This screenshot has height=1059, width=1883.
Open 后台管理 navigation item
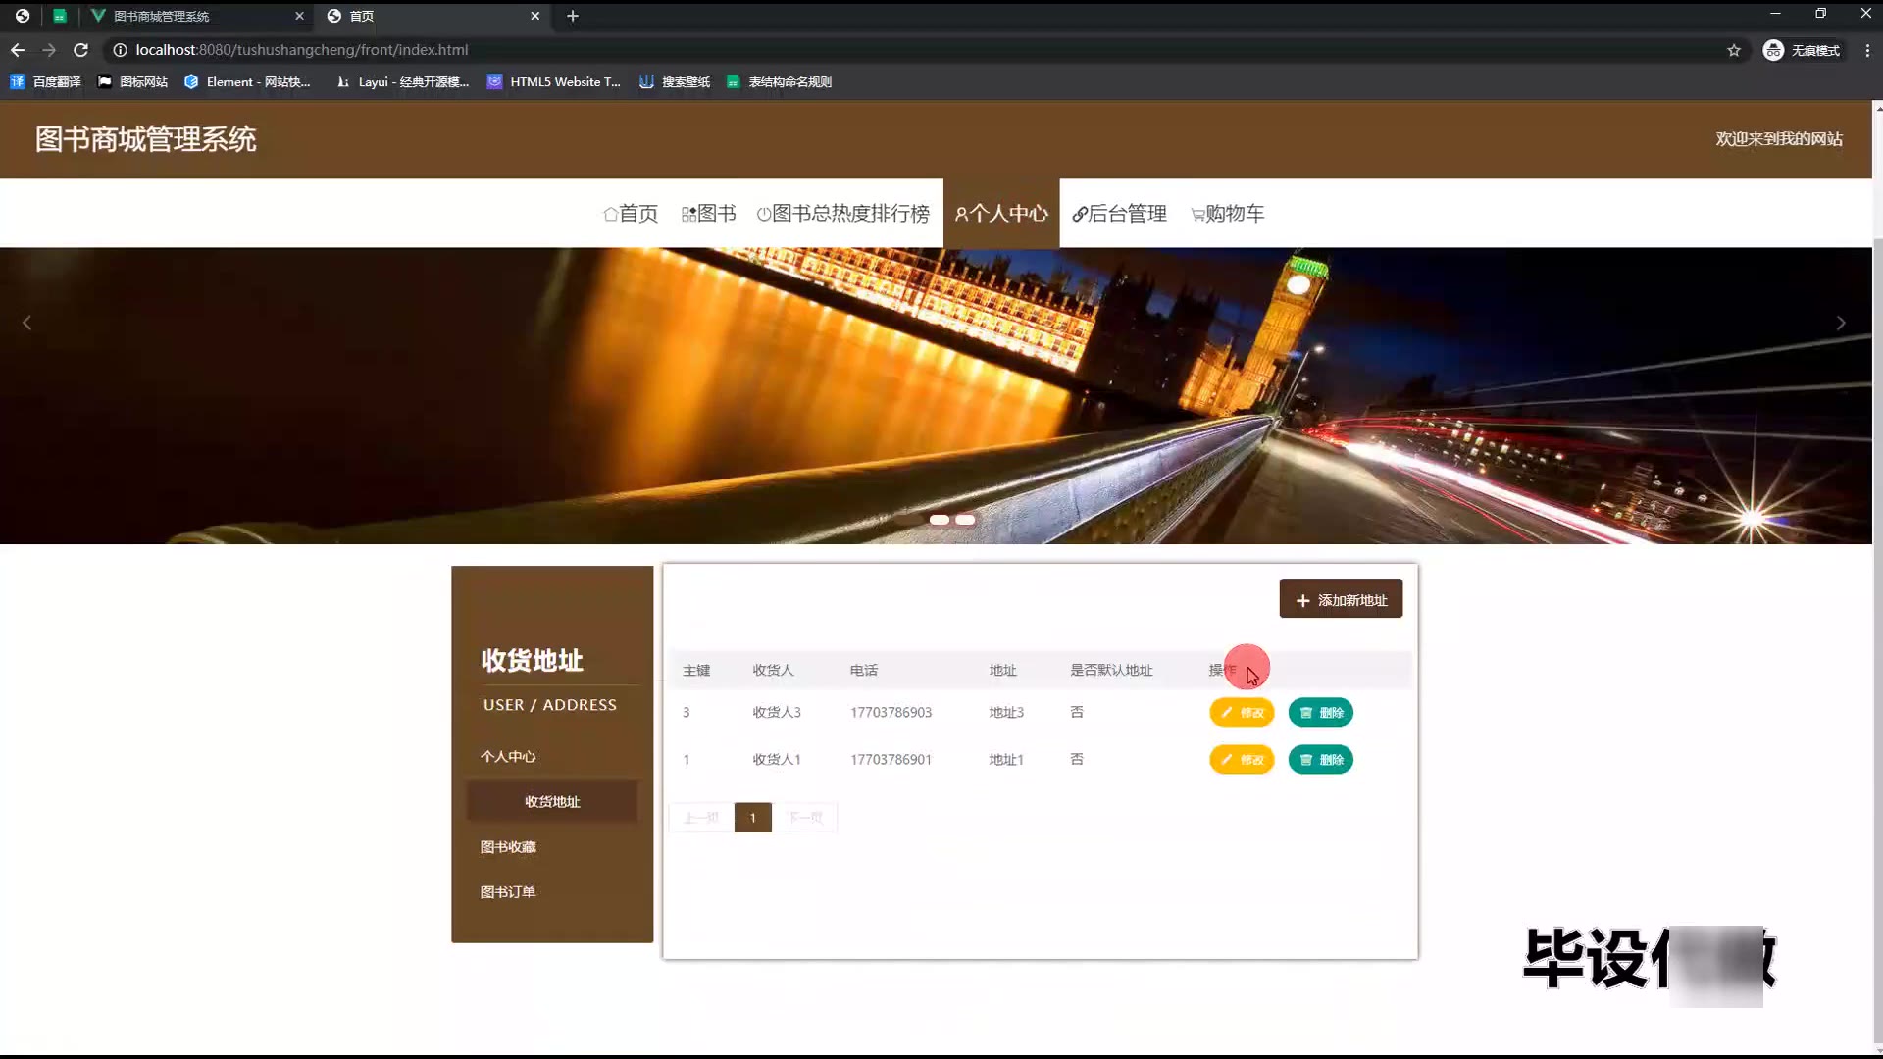pyautogui.click(x=1119, y=214)
